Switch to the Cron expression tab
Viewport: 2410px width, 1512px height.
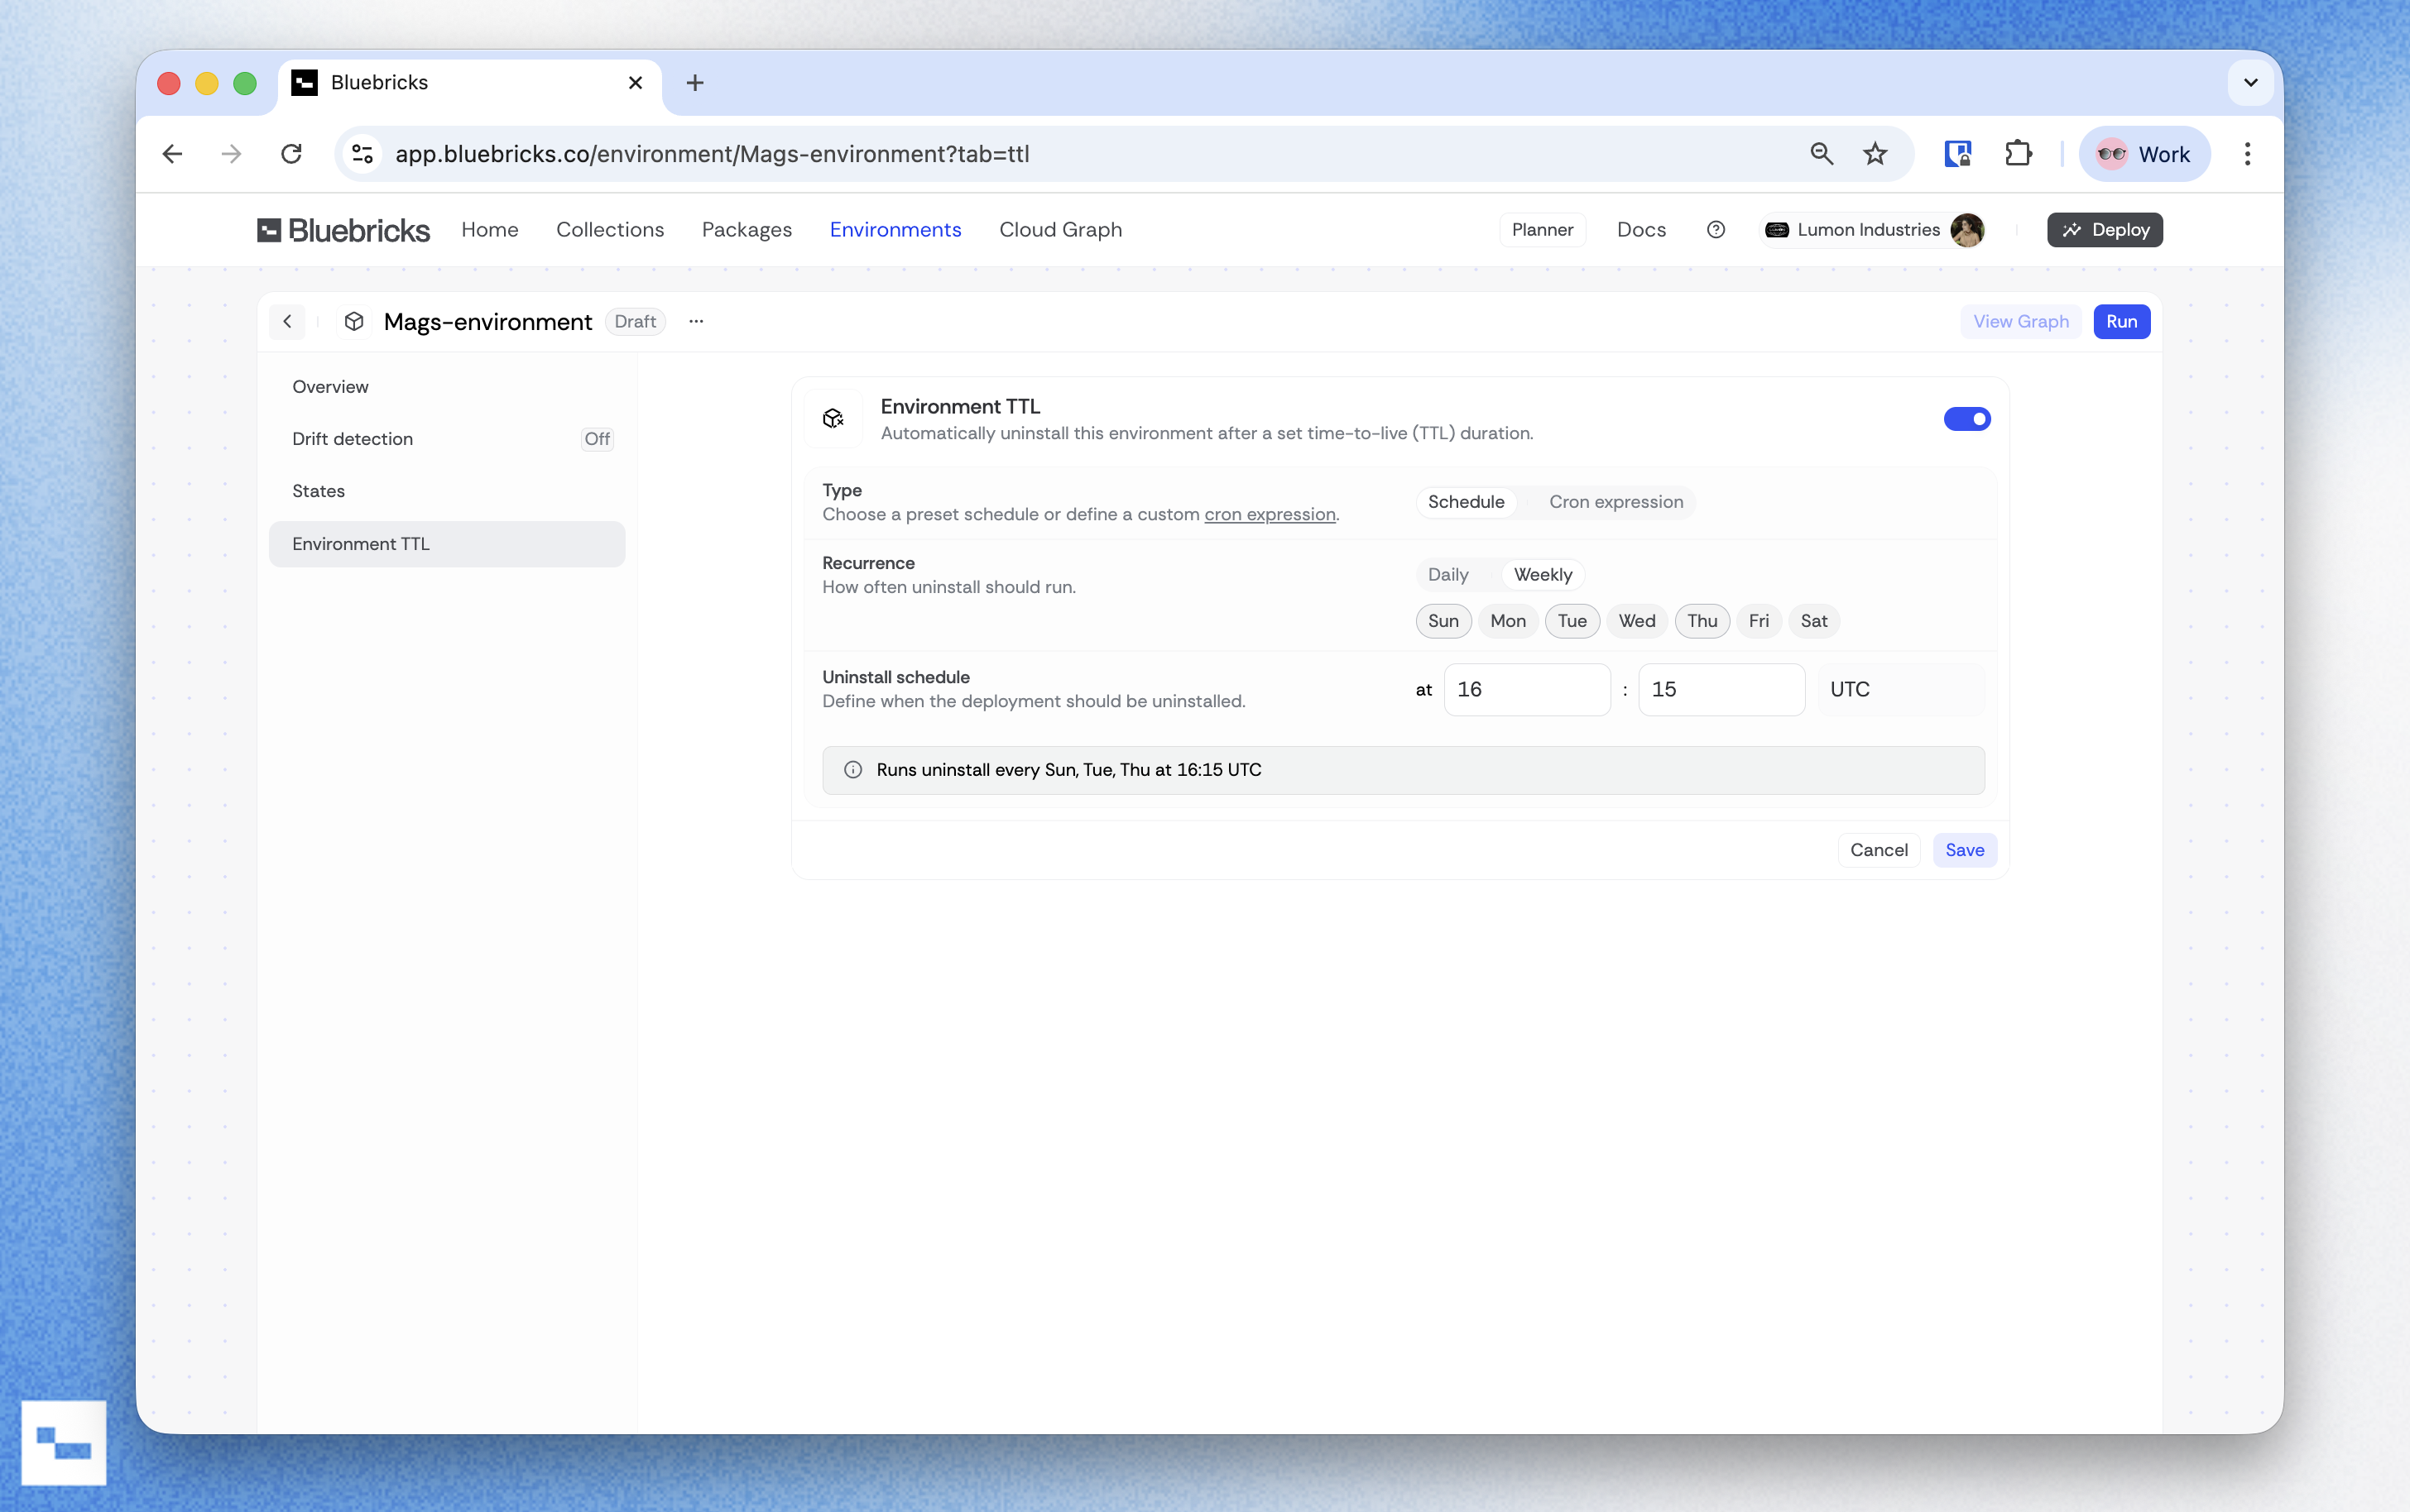point(1615,502)
